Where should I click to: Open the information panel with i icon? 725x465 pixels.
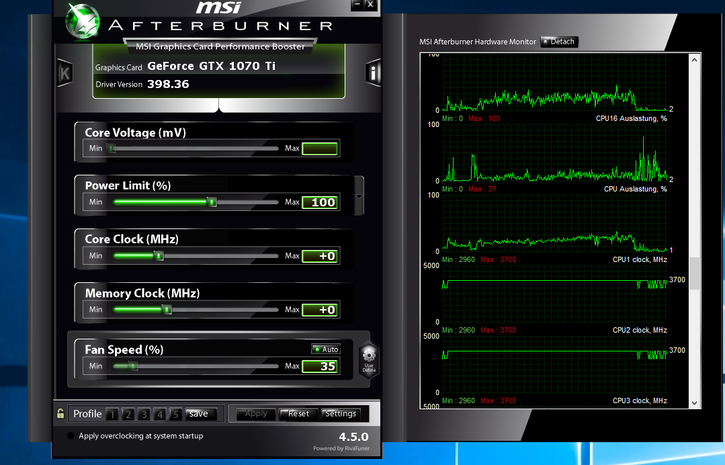373,73
